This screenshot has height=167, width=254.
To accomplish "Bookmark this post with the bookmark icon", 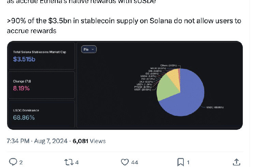I will point(181,162).
